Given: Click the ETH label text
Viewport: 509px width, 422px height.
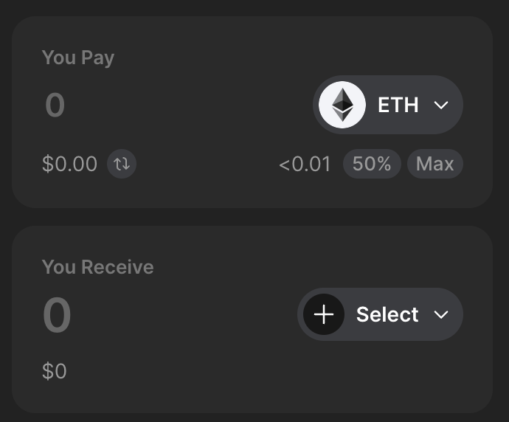Looking at the screenshot, I should coord(398,105).
